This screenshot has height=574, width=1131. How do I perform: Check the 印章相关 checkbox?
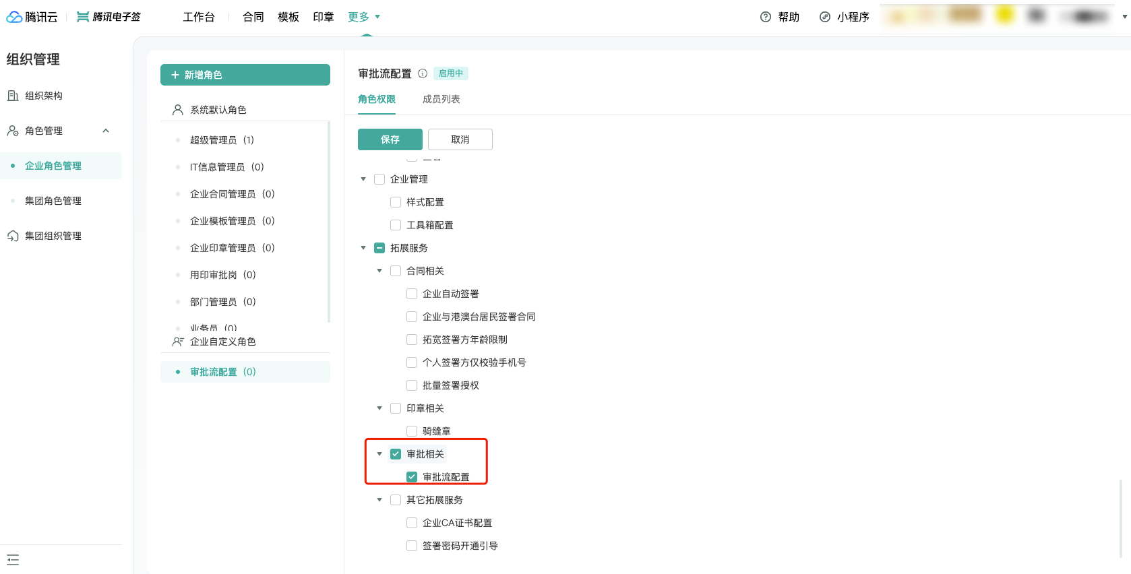tap(396, 408)
